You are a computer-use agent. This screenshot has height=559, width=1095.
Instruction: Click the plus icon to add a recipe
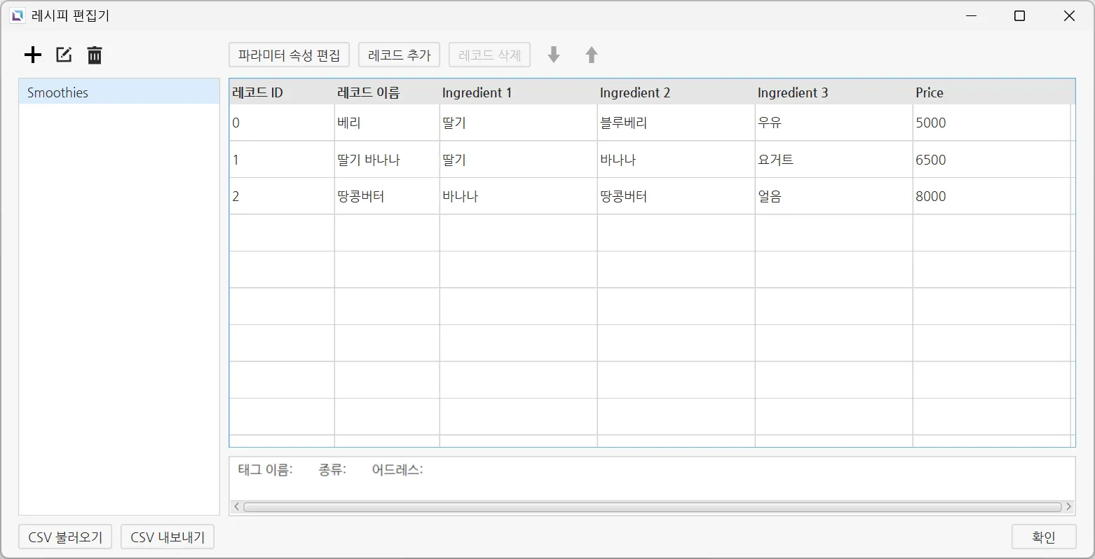tap(33, 55)
